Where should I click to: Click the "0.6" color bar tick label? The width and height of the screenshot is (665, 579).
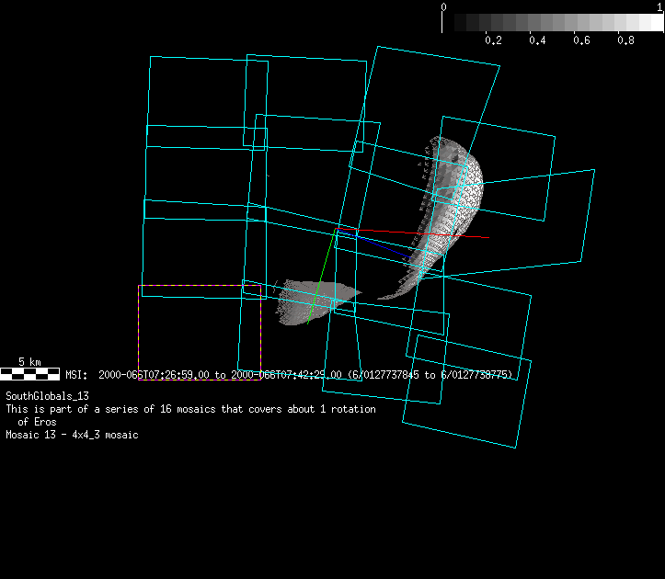tap(581, 40)
